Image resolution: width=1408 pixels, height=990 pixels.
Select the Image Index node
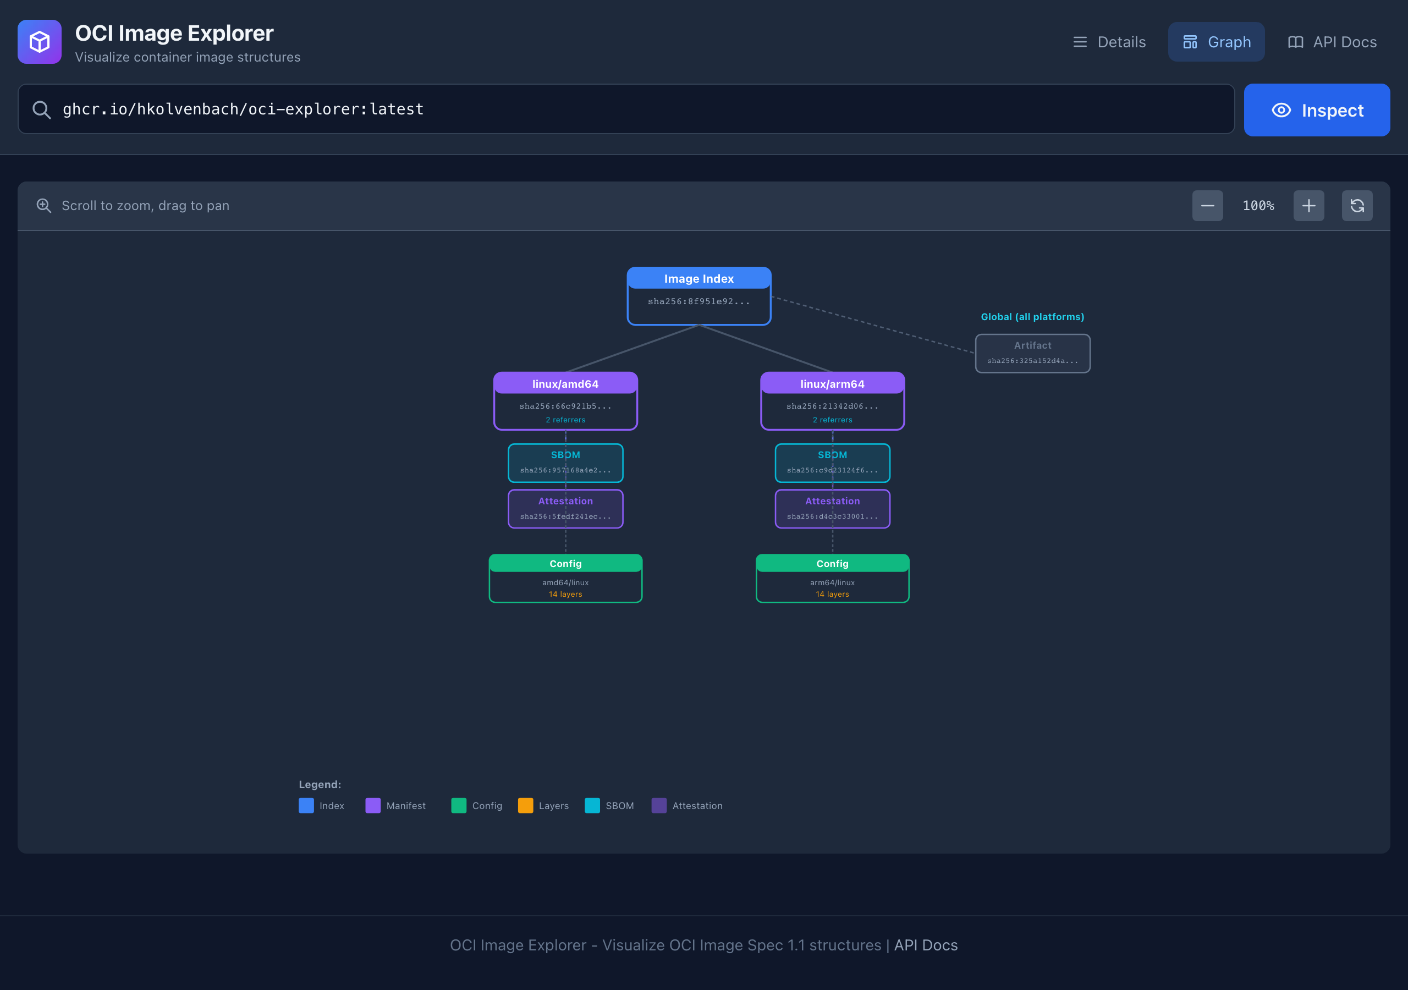698,296
